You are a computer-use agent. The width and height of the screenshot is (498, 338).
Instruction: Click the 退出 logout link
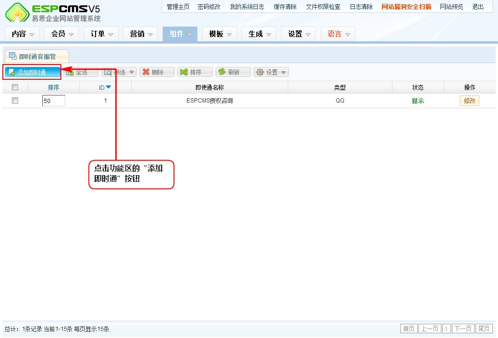pos(478,7)
